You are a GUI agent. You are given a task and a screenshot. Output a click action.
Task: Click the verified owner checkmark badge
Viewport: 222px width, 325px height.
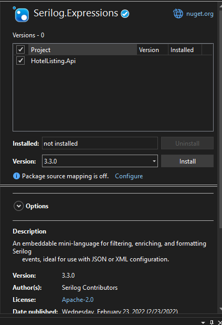point(125,14)
